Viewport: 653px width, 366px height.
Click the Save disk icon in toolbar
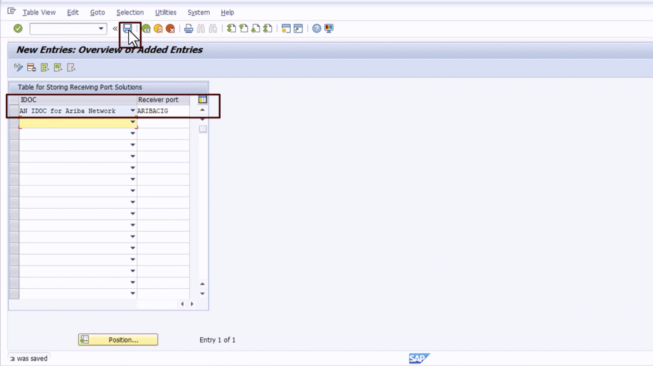point(128,28)
